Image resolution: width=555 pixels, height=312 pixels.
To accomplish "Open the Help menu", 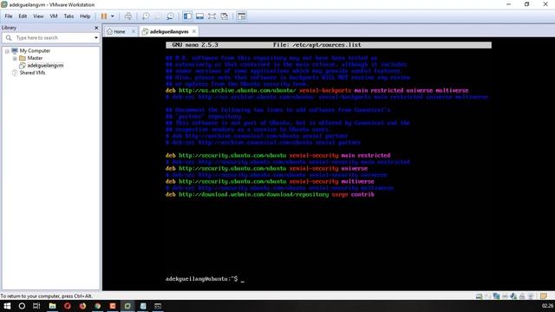I will [x=85, y=16].
